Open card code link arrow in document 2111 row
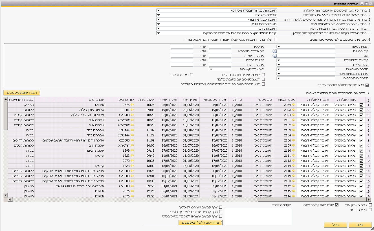The image size is (374, 231). tap(132, 156)
